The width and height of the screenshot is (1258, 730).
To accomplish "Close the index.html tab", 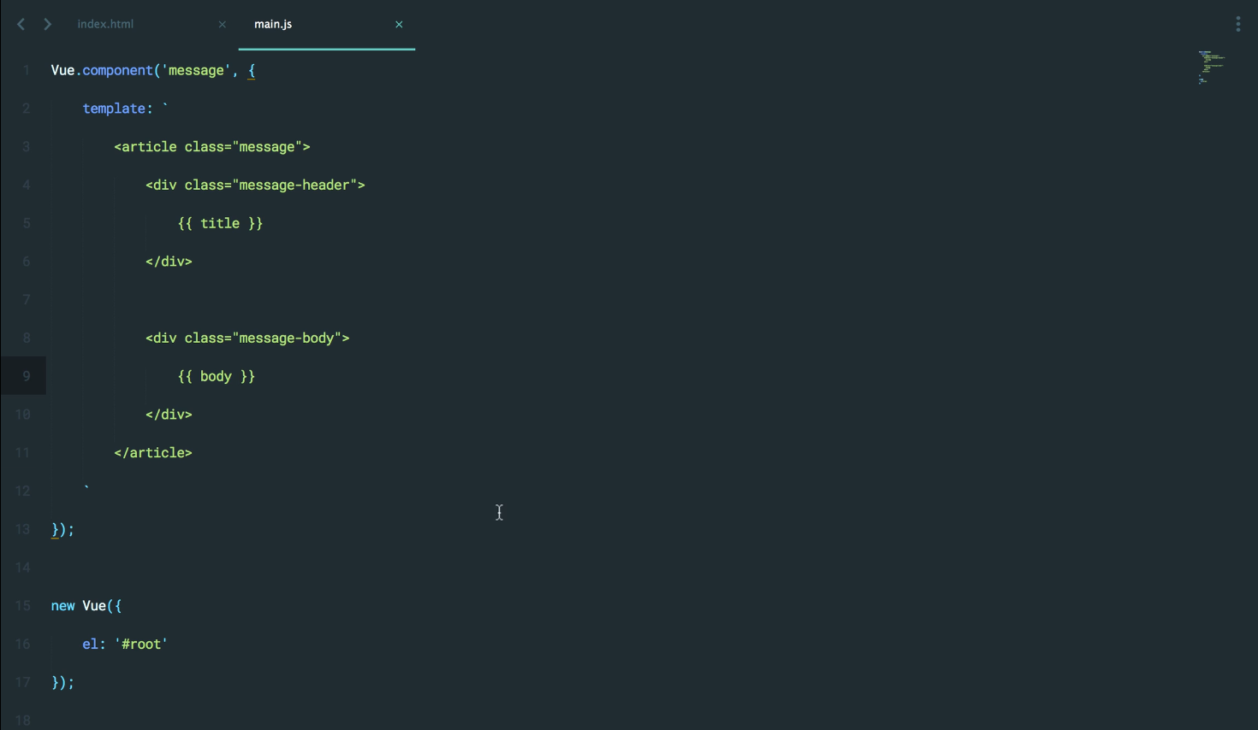I will point(223,25).
